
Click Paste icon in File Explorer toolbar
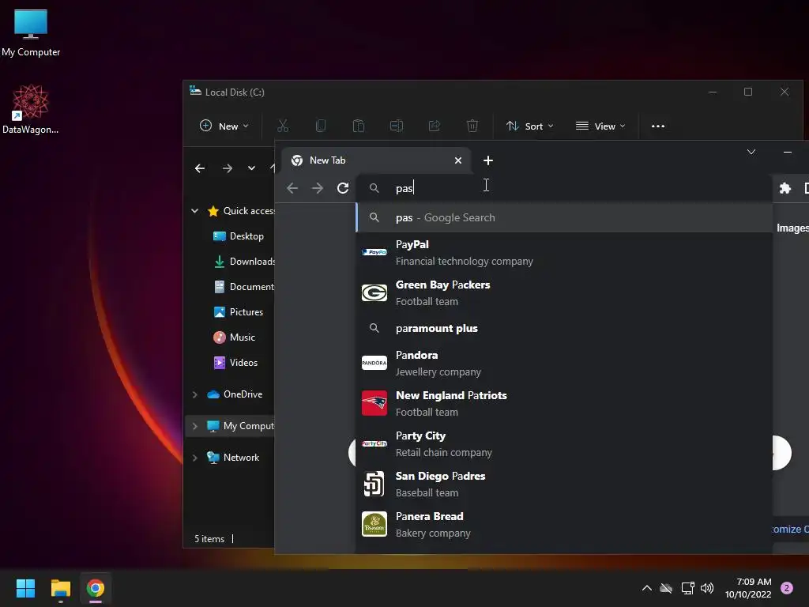click(359, 126)
